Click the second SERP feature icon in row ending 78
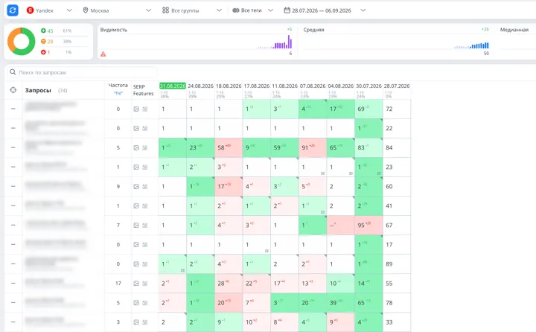The width and height of the screenshot is (536, 332). (145, 303)
